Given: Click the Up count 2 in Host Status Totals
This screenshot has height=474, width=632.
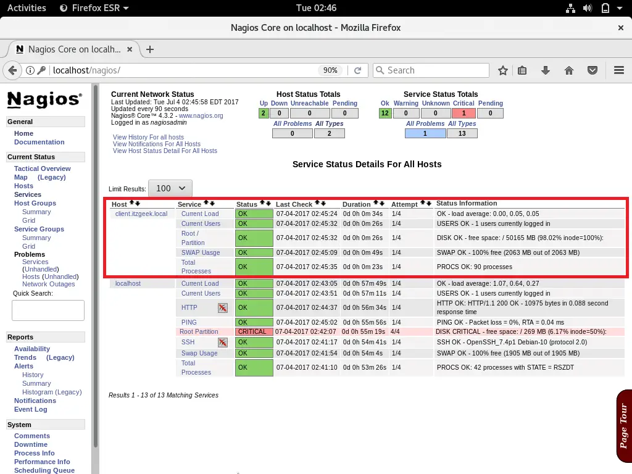Looking at the screenshot, I should (x=263, y=114).
